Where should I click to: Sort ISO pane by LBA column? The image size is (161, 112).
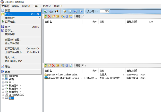click(154, 22)
